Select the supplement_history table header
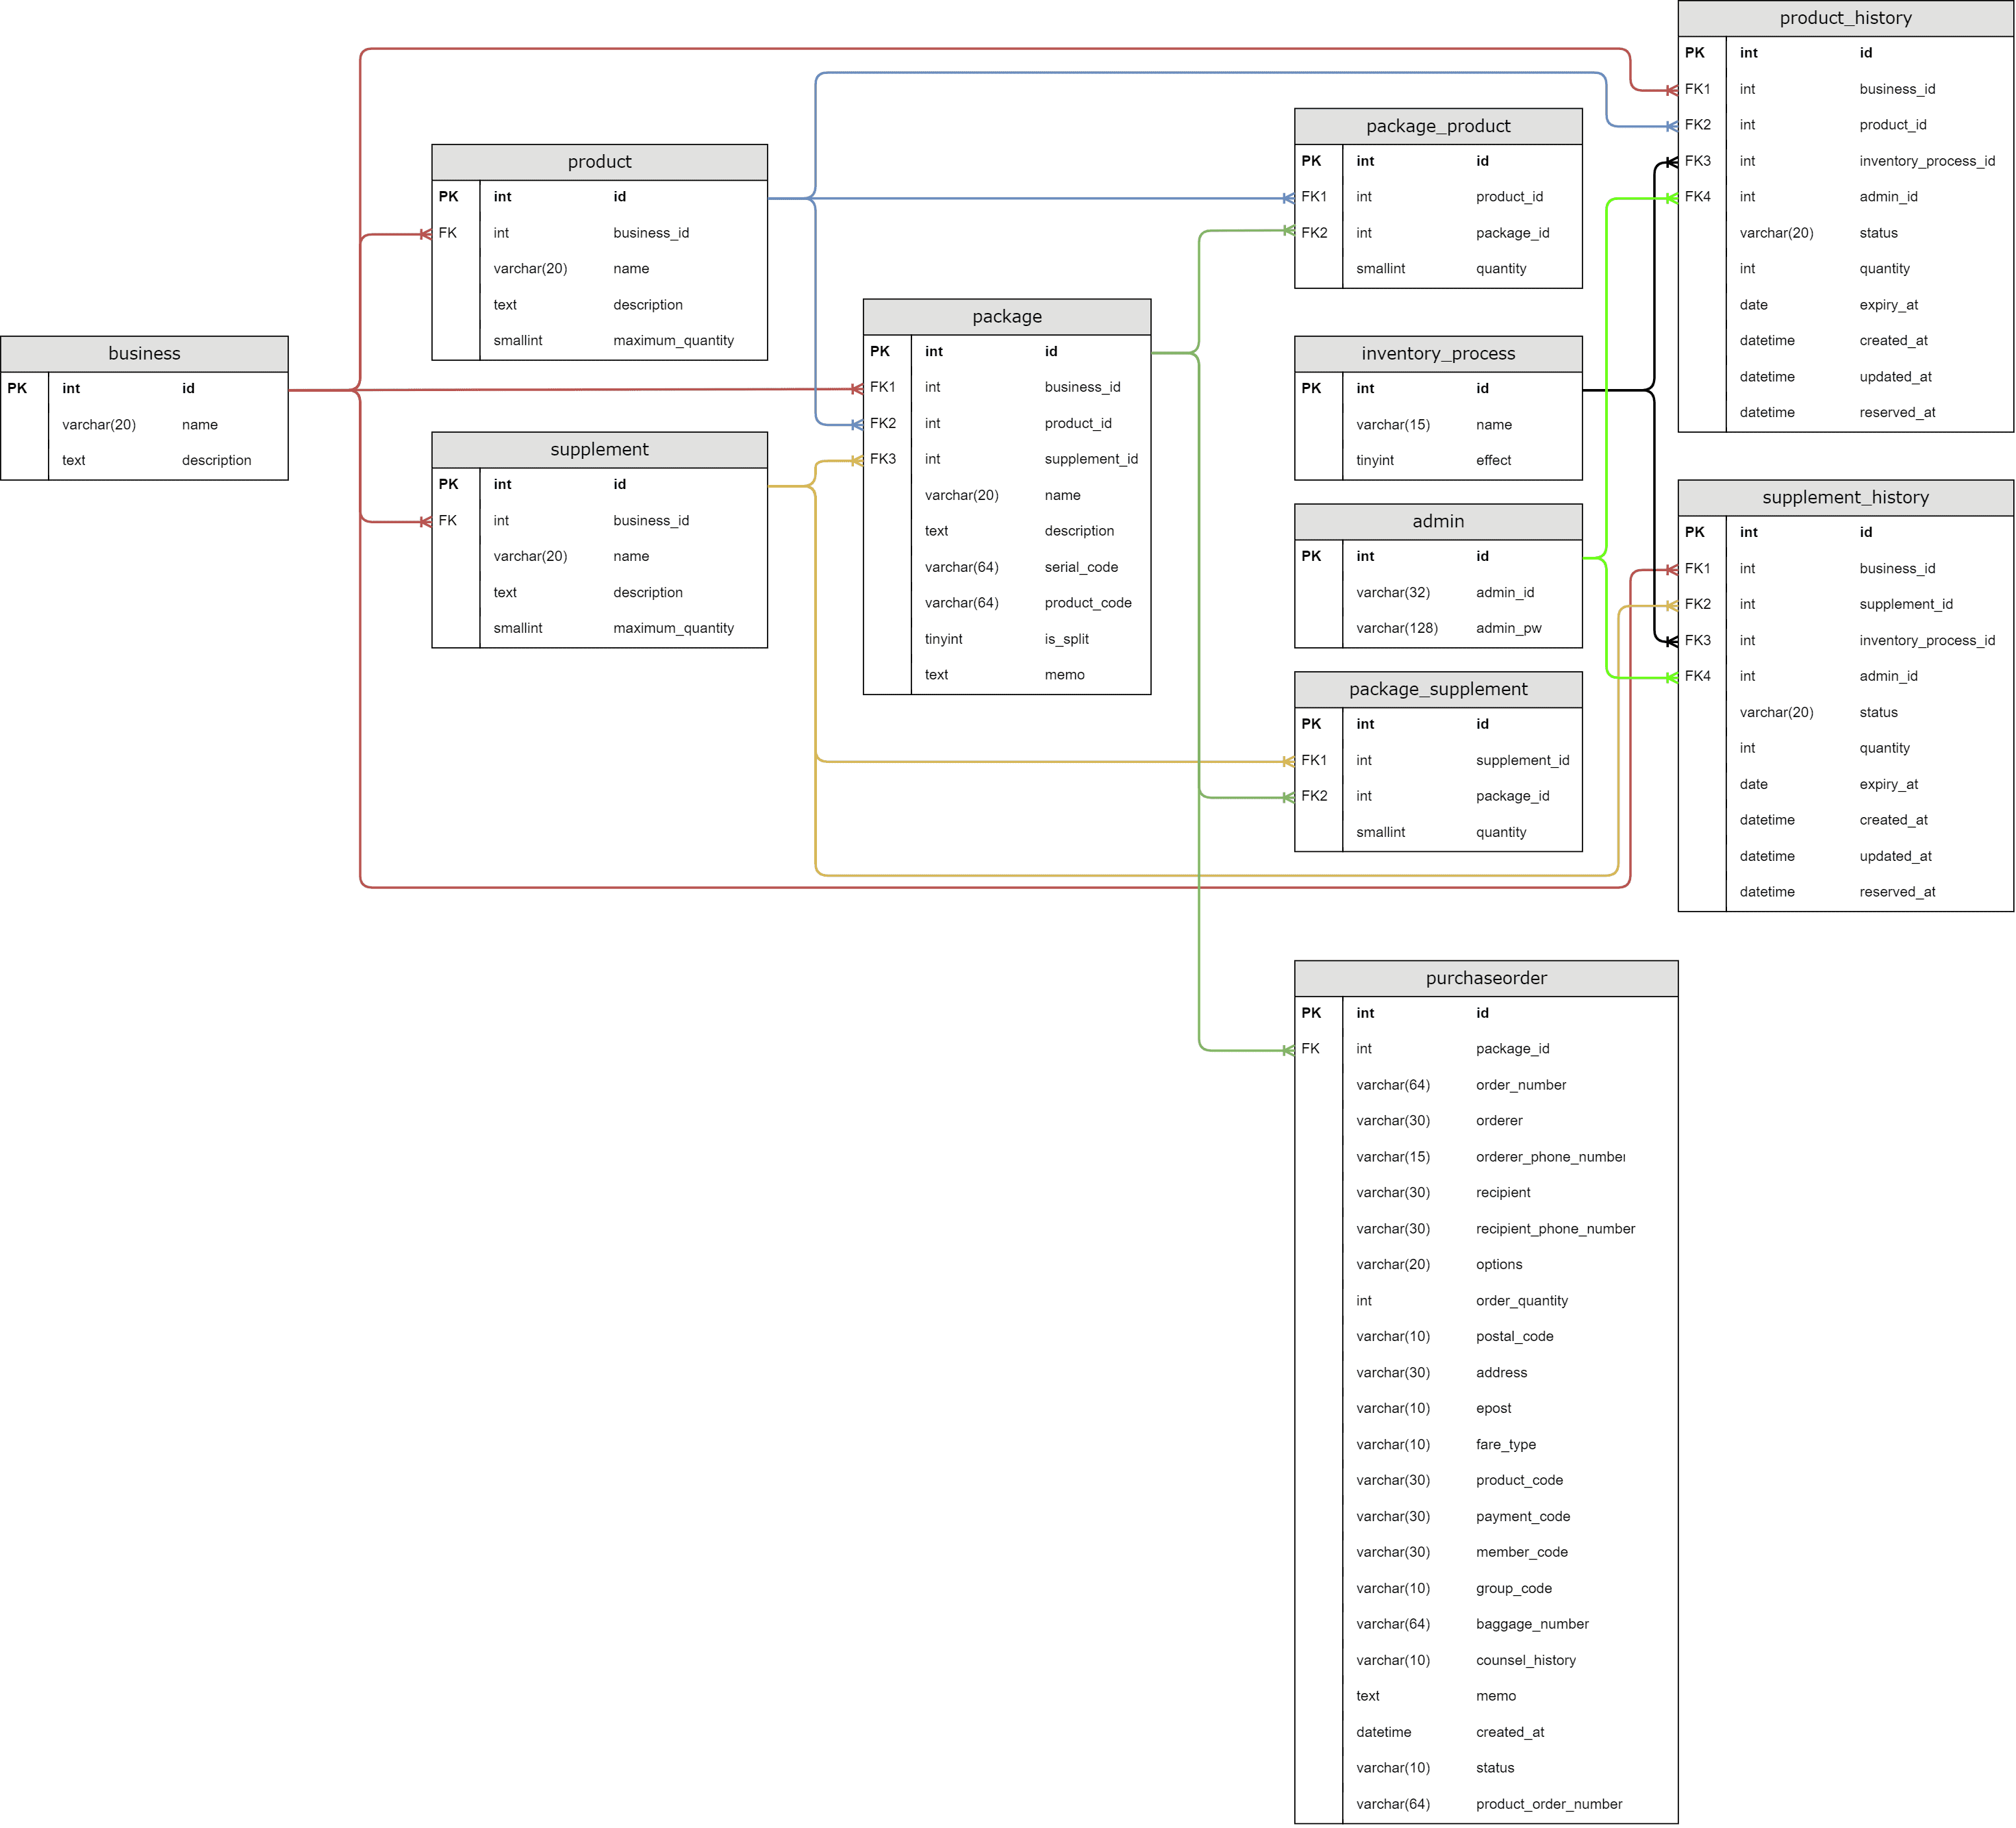The width and height of the screenshot is (2016, 1828). (x=1845, y=498)
